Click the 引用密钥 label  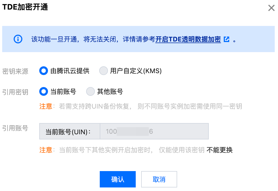15,92
